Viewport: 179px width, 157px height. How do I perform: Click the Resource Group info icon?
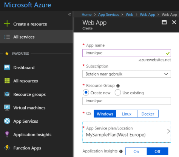click(118, 86)
